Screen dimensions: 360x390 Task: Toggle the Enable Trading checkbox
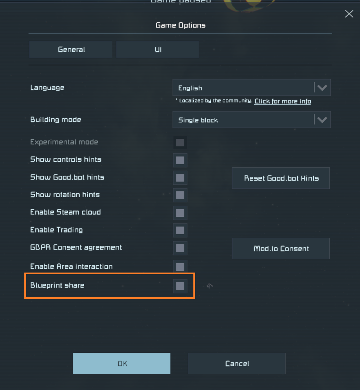tap(180, 230)
